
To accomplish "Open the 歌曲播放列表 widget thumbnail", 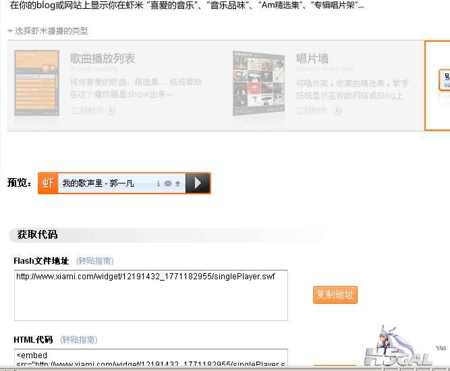I will [x=36, y=83].
